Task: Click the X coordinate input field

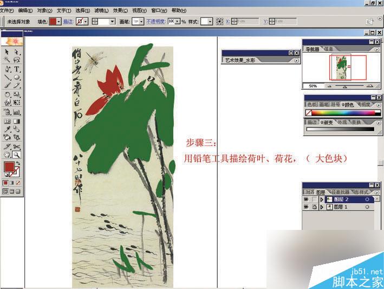Action: click(248, 22)
